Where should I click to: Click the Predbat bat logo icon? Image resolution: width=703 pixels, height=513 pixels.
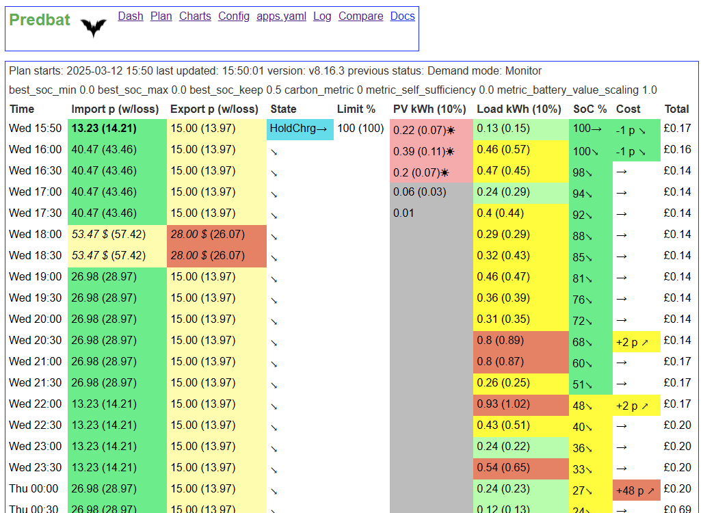94,28
